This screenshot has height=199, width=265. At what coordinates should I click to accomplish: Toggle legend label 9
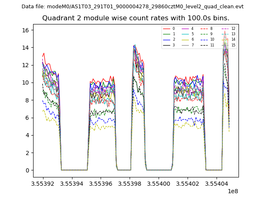tap(211, 34)
